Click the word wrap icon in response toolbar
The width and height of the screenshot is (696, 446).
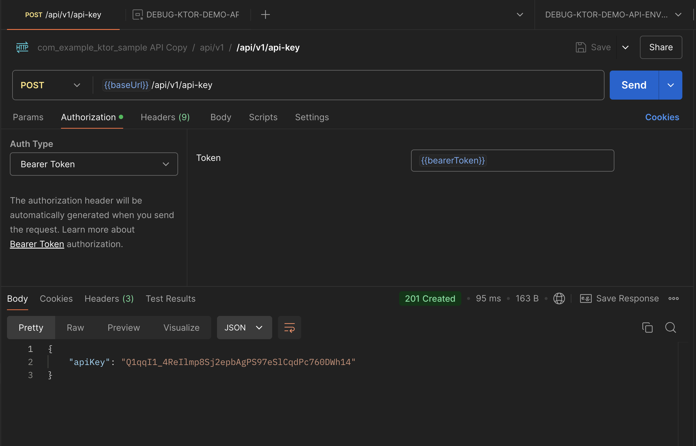tap(289, 328)
